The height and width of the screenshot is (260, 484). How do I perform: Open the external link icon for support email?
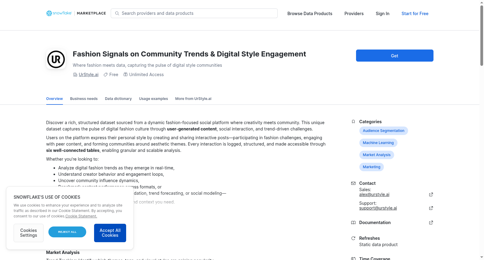point(431,208)
